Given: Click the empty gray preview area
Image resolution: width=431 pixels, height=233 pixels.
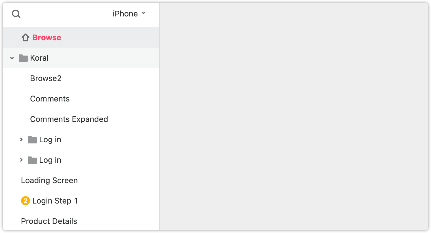Looking at the screenshot, I should tap(294, 116).
